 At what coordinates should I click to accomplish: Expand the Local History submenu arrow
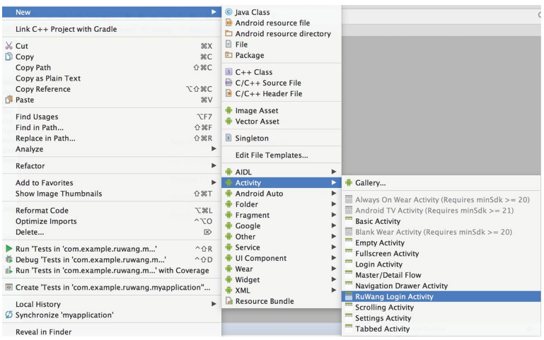[214, 304]
